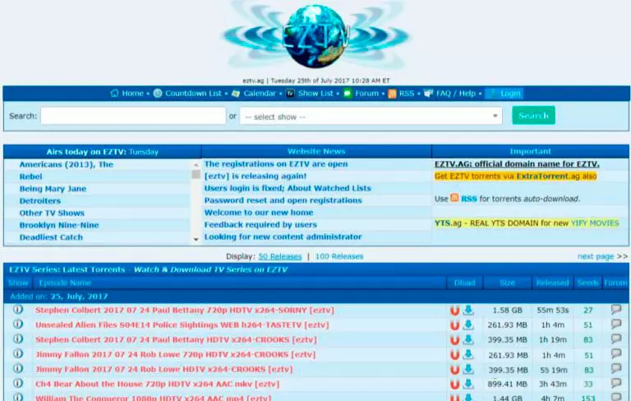Download torrent file for Stephen Colbert HDTV CROOKS

pyautogui.click(x=468, y=339)
